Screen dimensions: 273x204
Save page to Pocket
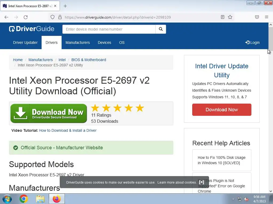pos(257,17)
